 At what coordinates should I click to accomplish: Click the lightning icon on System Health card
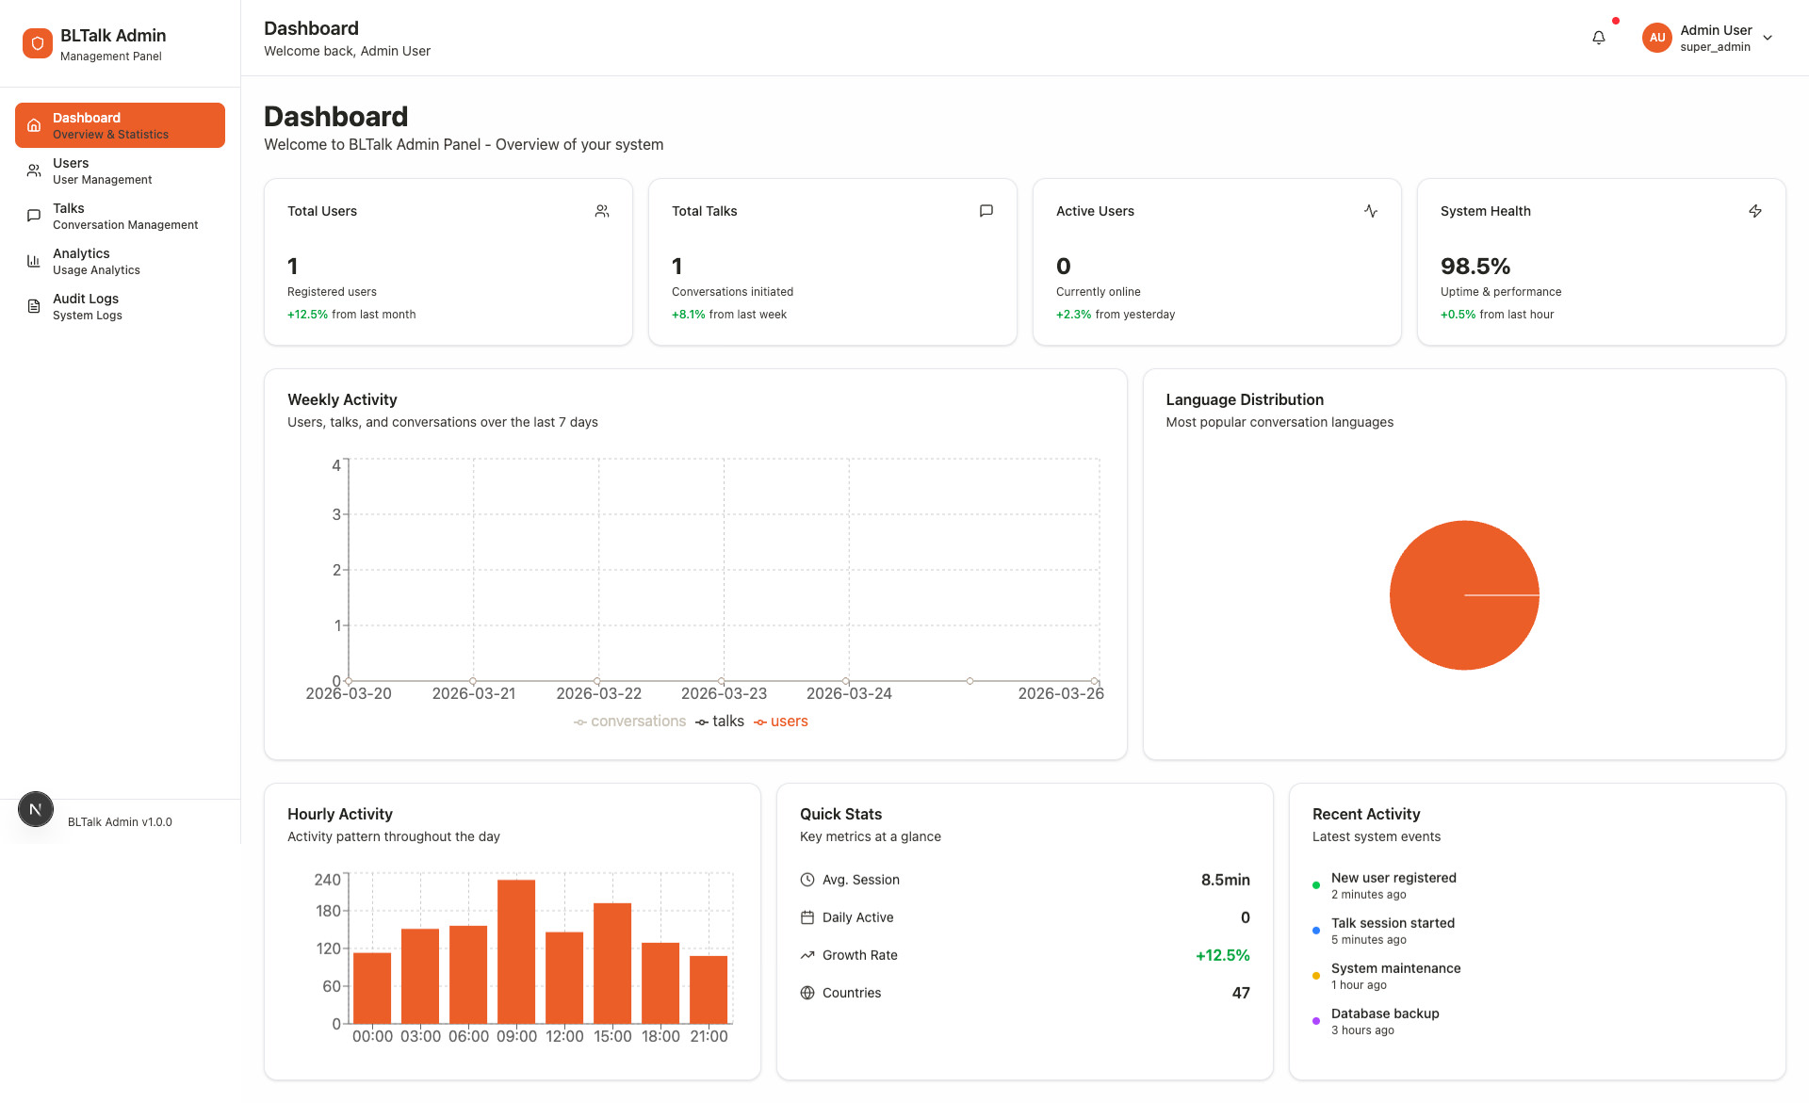click(1755, 211)
